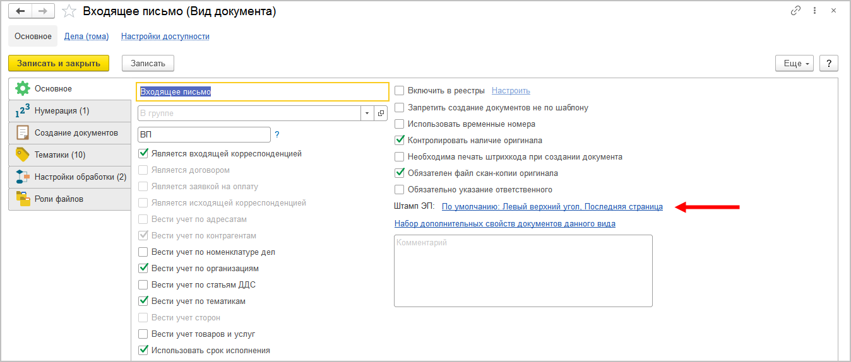Open group selection form icon
Screen dimensions: 851x362
click(381, 113)
